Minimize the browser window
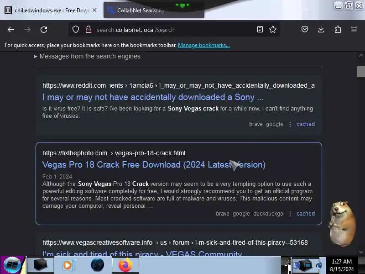This screenshot has width=365, height=274. click(338, 5)
